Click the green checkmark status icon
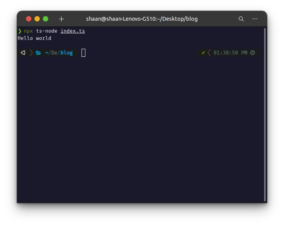Viewport: 284px width, 226px height. tap(203, 53)
